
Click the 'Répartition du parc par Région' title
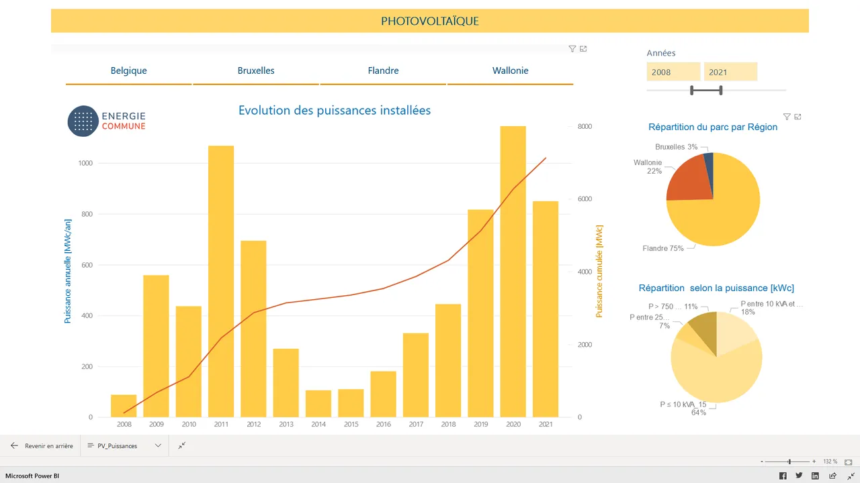(713, 127)
